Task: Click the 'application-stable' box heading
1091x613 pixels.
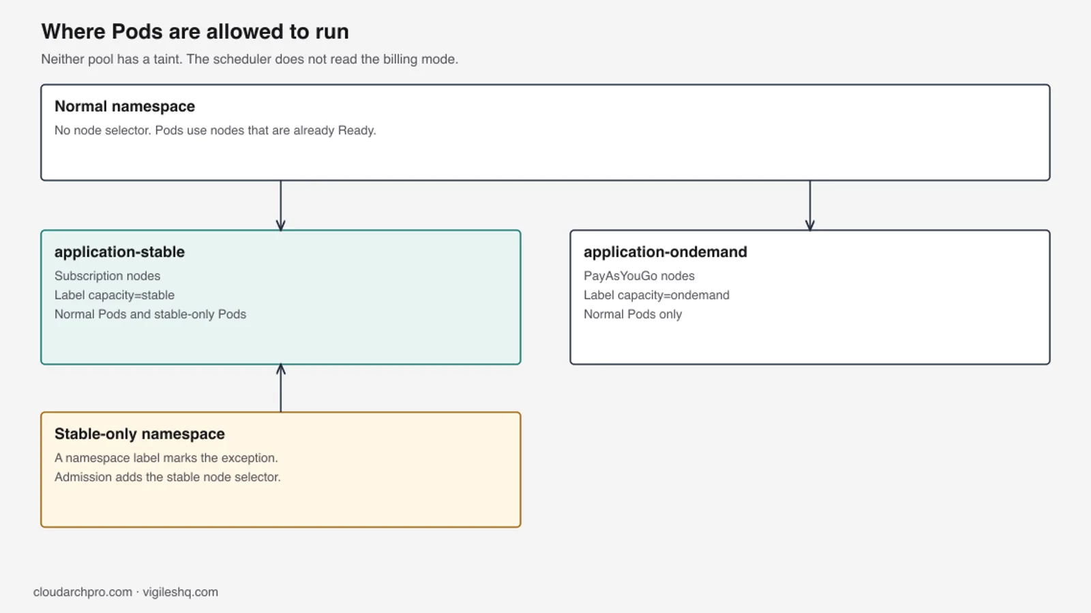Action: (x=119, y=252)
